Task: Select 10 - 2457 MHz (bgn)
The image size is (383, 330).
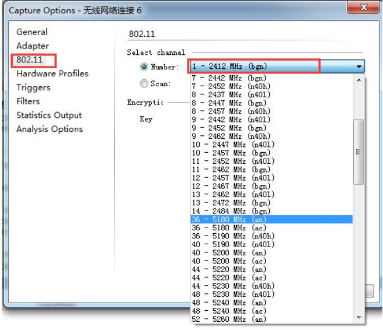Action: point(271,153)
